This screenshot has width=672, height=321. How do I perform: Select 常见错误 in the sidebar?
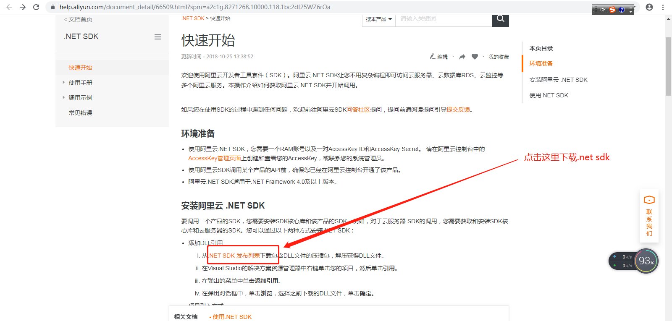tap(81, 113)
